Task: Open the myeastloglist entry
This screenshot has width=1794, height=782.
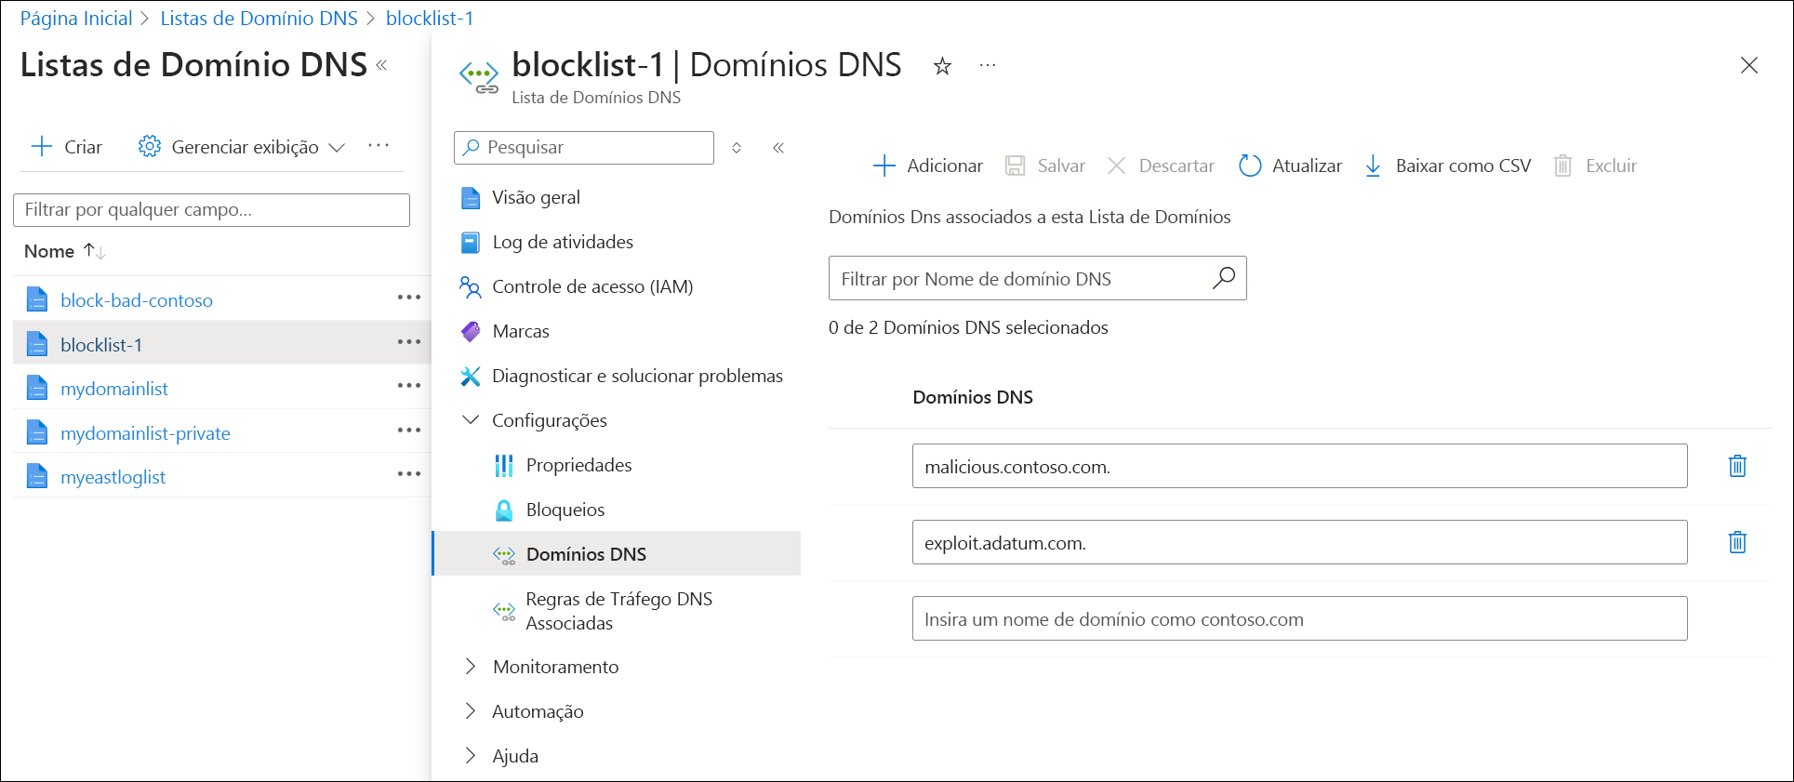Action: (x=113, y=477)
